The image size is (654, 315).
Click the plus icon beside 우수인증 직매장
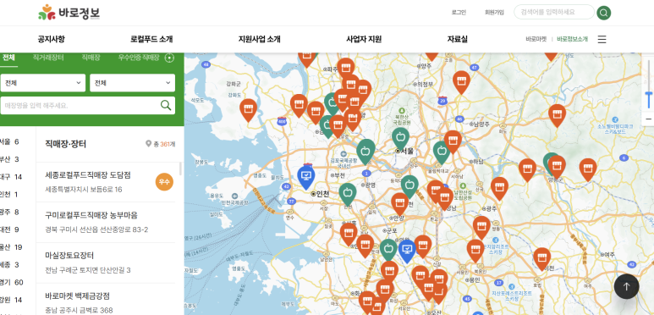[x=169, y=58]
